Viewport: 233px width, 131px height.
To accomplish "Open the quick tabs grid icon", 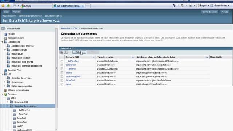I will coord(15,6).
